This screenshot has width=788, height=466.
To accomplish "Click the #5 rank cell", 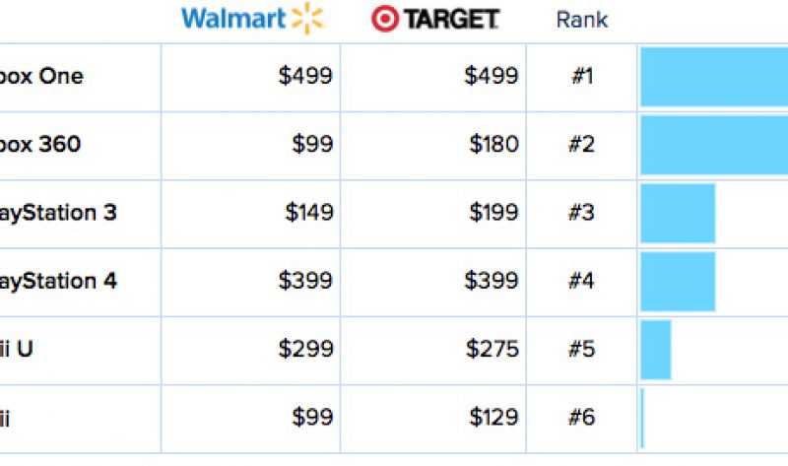I will click(x=582, y=350).
